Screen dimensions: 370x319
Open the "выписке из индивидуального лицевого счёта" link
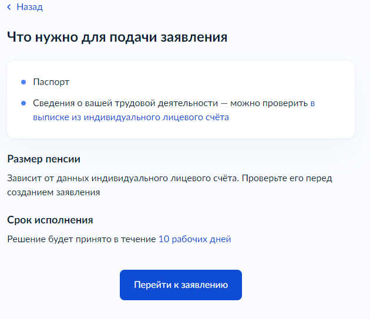tap(131, 117)
